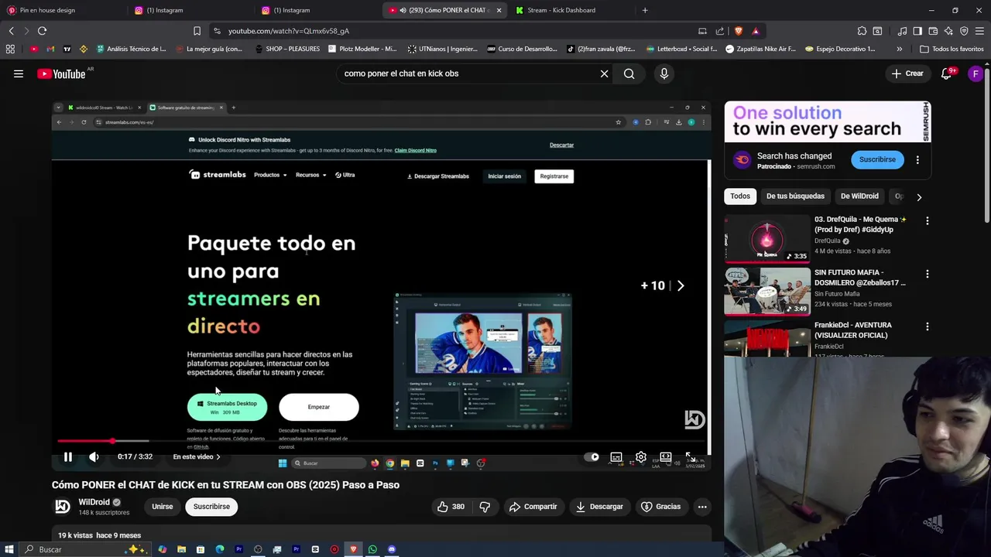Switch player to theater mode
Image resolution: width=991 pixels, height=557 pixels.
click(x=666, y=456)
